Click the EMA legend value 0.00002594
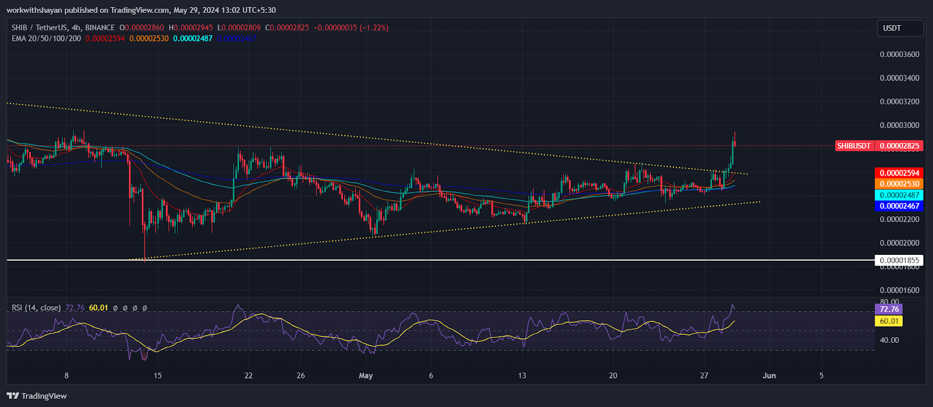The height and width of the screenshot is (407, 933). pos(105,38)
